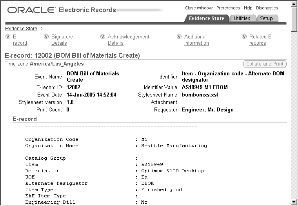Viewport: 298px width, 206px height.
Task: Click the time zone America/Los_Angeles text
Action: tap(56, 64)
